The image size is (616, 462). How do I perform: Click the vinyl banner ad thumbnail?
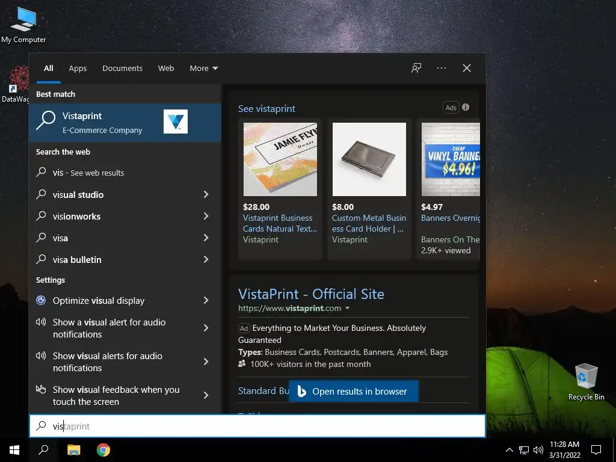451,159
